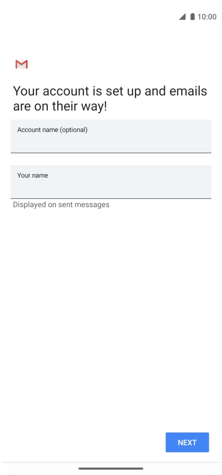The image size is (222, 475).
Task: Focus the Your name input field
Action: 111,182
